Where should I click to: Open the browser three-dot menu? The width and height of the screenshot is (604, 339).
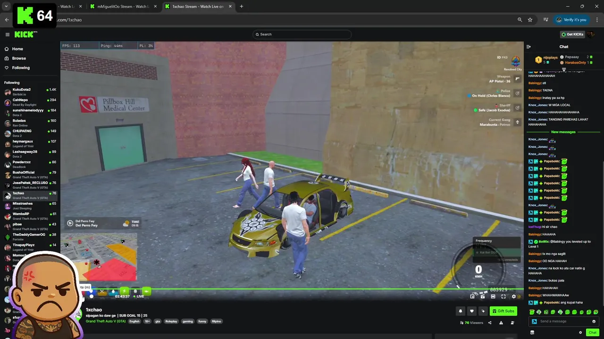click(597, 20)
